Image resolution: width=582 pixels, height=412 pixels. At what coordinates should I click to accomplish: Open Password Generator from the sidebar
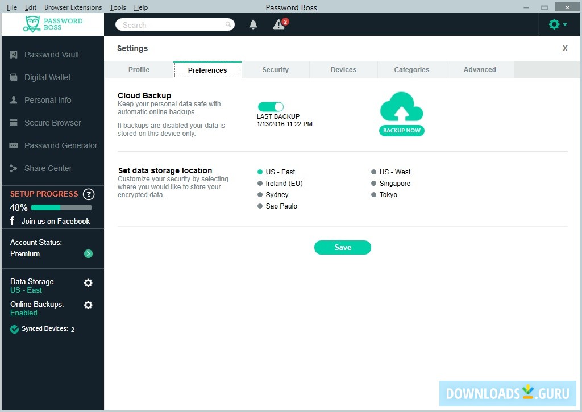coord(61,145)
